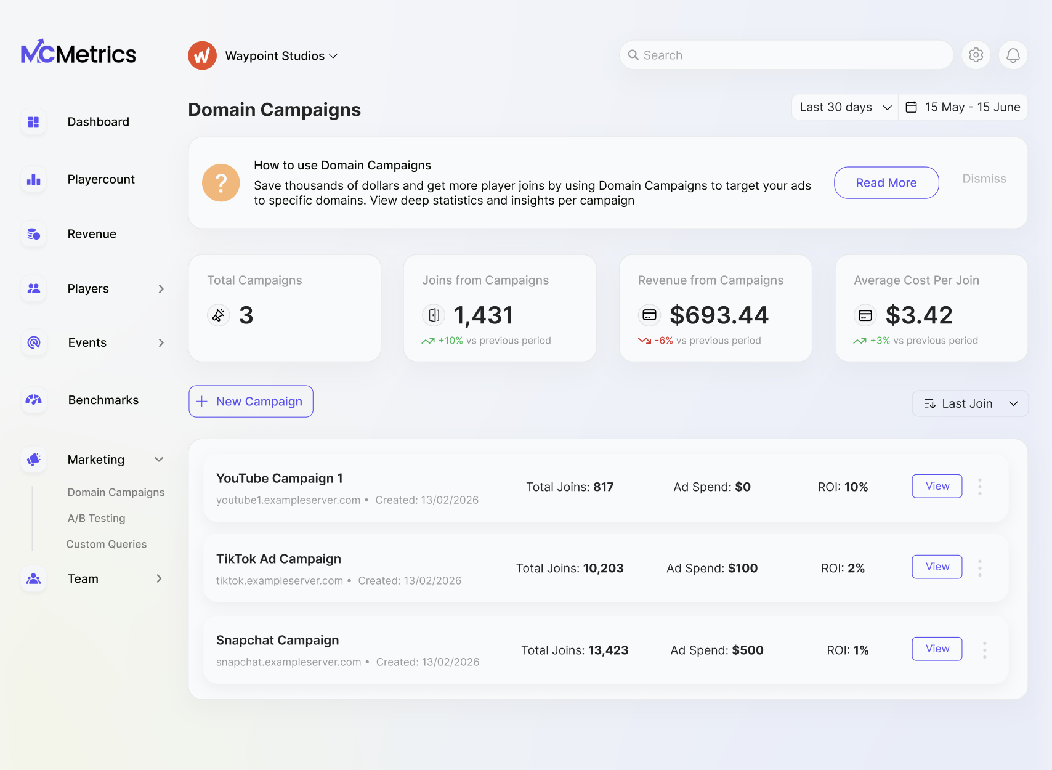Open the Last Join sort dropdown
Image resolution: width=1052 pixels, height=770 pixels.
click(x=970, y=403)
